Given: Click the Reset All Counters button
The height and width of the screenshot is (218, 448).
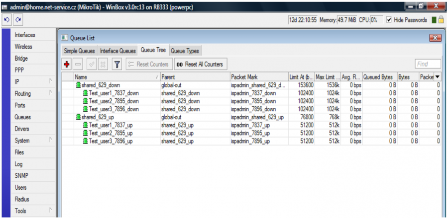Looking at the screenshot, I should 201,65.
